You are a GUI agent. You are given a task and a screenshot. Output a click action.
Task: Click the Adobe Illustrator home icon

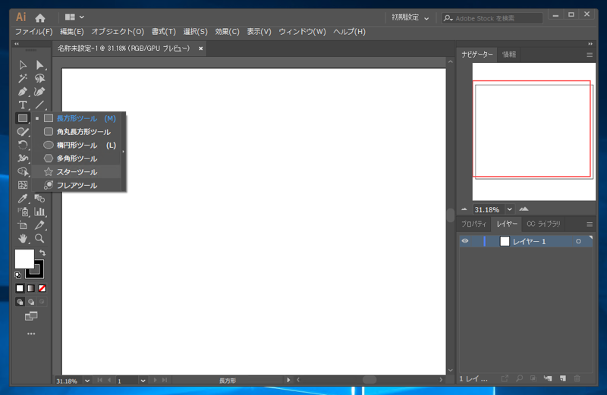pyautogui.click(x=40, y=17)
